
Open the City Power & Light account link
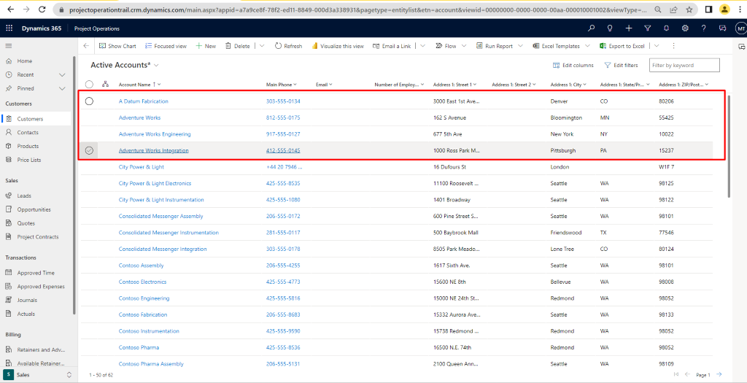click(x=141, y=167)
